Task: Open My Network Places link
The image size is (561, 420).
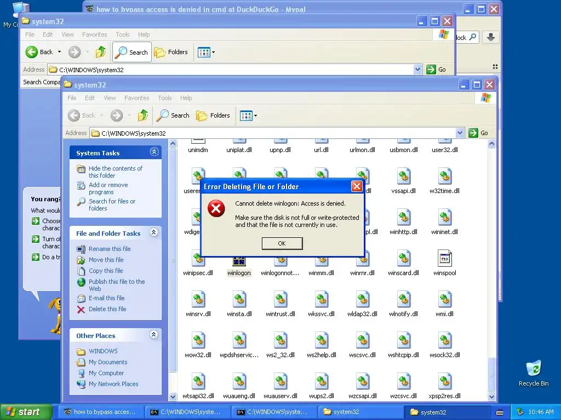Action: point(113,384)
